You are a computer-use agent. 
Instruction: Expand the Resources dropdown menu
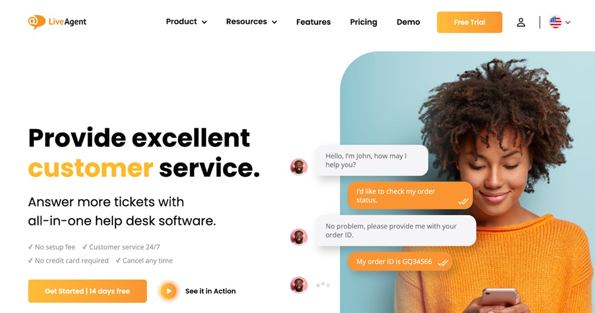point(252,21)
